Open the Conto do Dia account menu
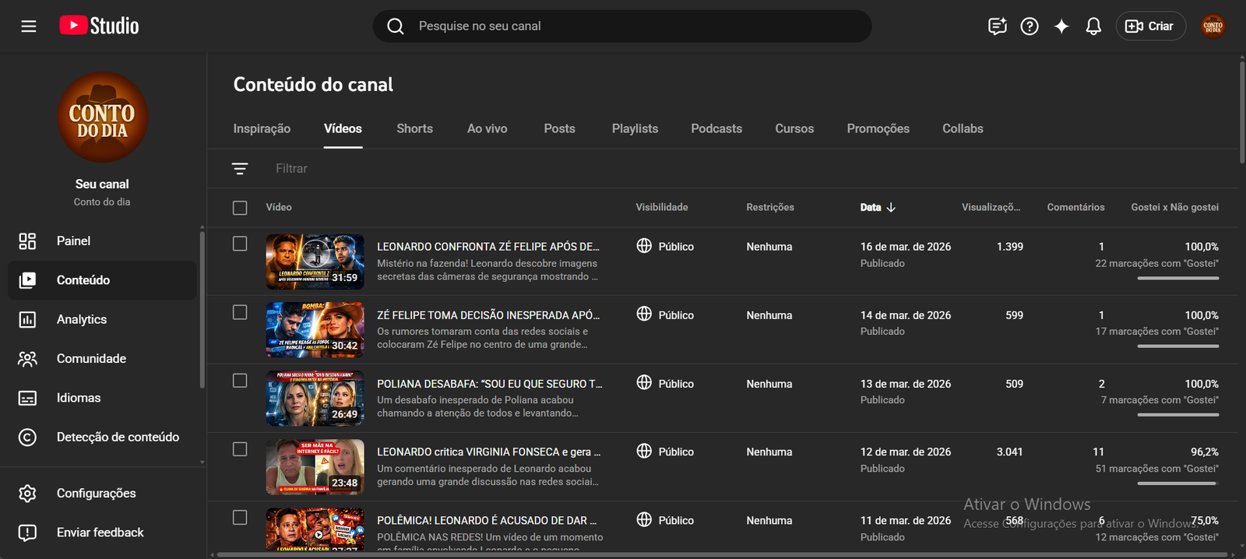The height and width of the screenshot is (559, 1246). pos(1213,26)
